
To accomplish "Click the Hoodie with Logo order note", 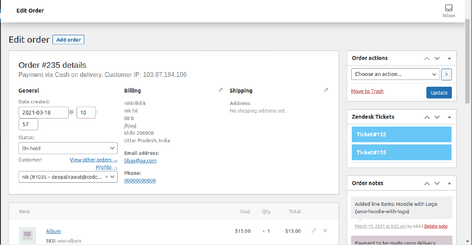I will pos(401,208).
